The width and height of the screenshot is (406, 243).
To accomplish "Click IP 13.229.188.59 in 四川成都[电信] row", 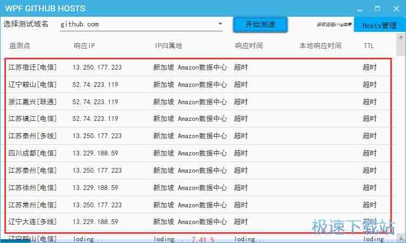I will [x=95, y=153].
